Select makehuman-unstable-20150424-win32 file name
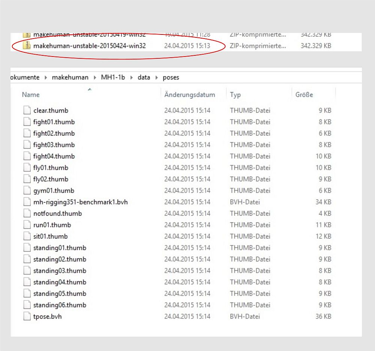The image size is (375, 351). [x=90, y=46]
